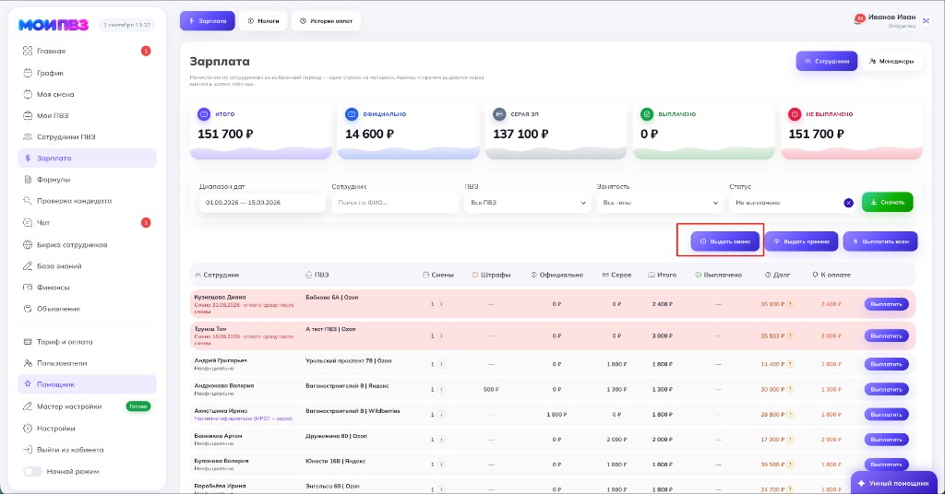Open the Занятость filter dropdown

[x=660, y=203]
